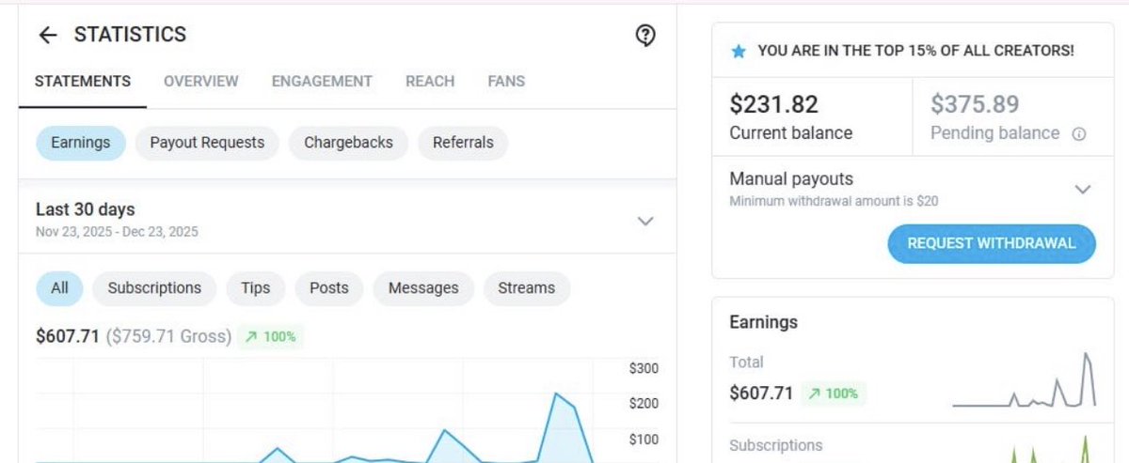This screenshot has height=463, width=1129.
Task: Select the All earnings type chip
Action: pos(59,288)
